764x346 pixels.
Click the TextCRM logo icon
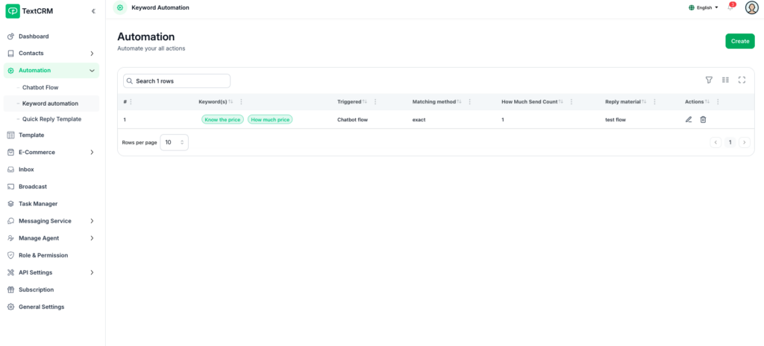point(13,11)
